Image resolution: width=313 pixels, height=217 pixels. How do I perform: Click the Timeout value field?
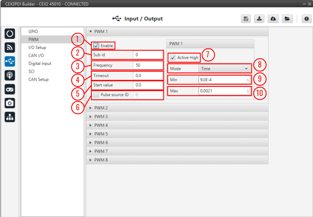point(148,76)
